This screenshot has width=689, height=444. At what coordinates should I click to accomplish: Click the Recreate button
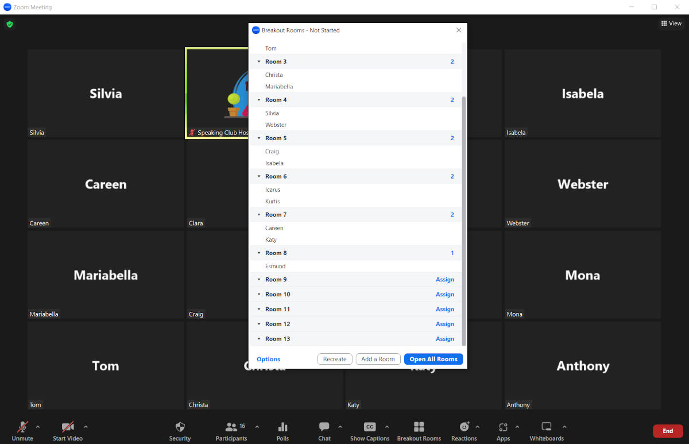335,359
